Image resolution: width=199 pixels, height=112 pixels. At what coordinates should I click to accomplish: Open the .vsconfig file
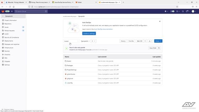click(70, 83)
